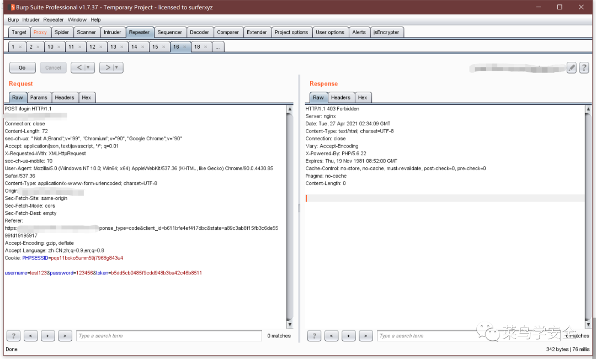This screenshot has height=359, width=596.
Task: Show the response Headers view
Action: tap(340, 98)
